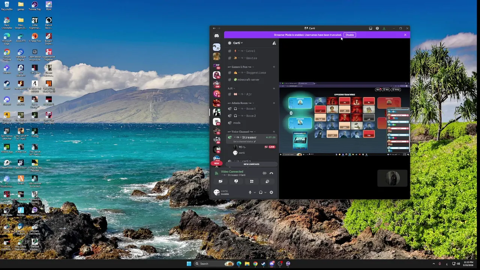Open the activities icon in voice panel
The width and height of the screenshot is (480, 270).
click(x=252, y=181)
